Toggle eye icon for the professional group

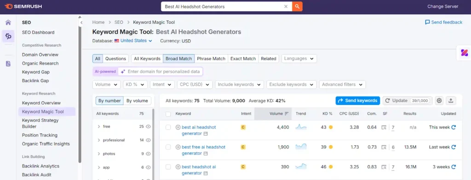(148, 140)
